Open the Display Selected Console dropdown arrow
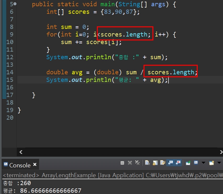 203,163
